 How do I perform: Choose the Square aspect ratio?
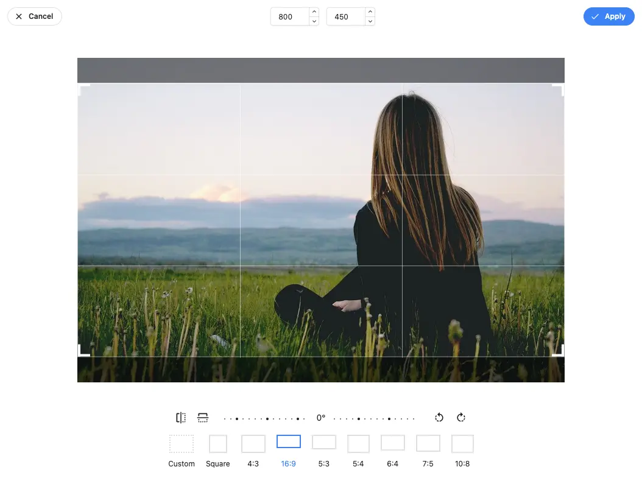(217, 451)
